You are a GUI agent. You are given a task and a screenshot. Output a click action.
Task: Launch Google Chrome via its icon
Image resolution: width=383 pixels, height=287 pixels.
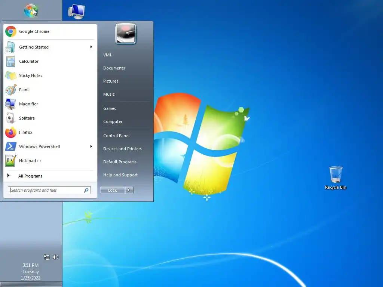tap(11, 31)
